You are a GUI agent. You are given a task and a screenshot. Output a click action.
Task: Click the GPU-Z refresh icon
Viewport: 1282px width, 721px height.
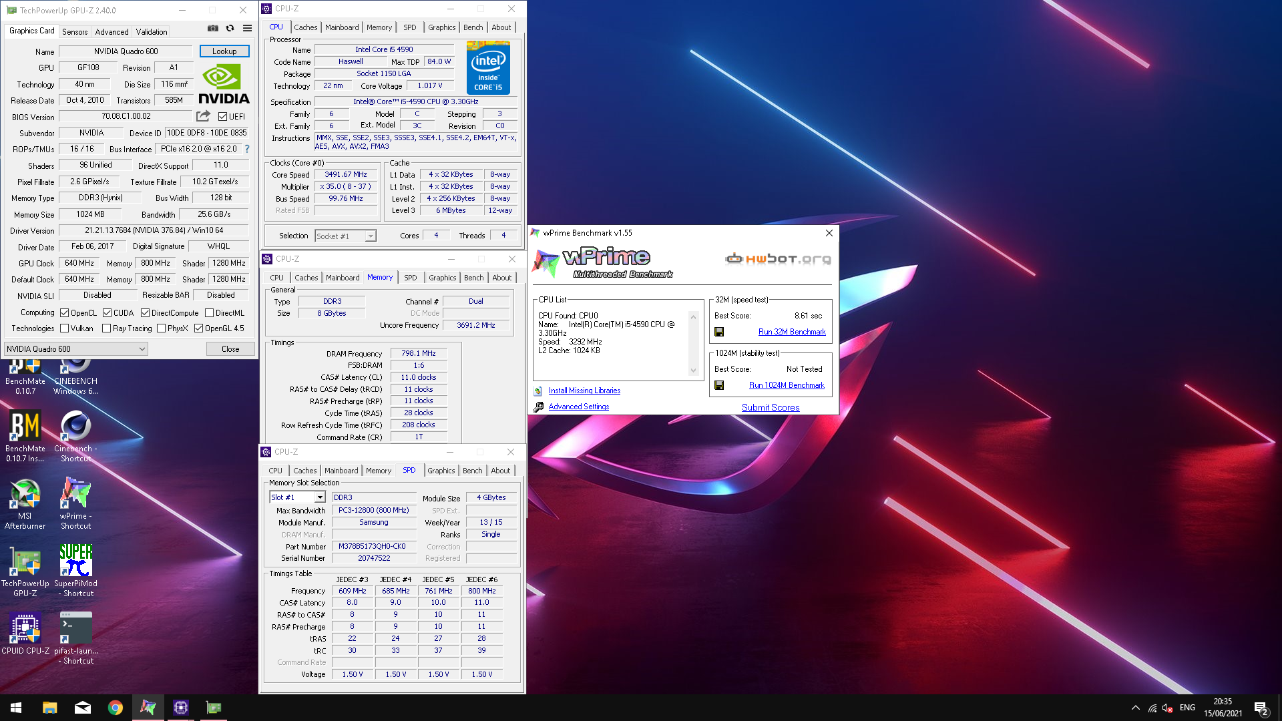pyautogui.click(x=230, y=28)
